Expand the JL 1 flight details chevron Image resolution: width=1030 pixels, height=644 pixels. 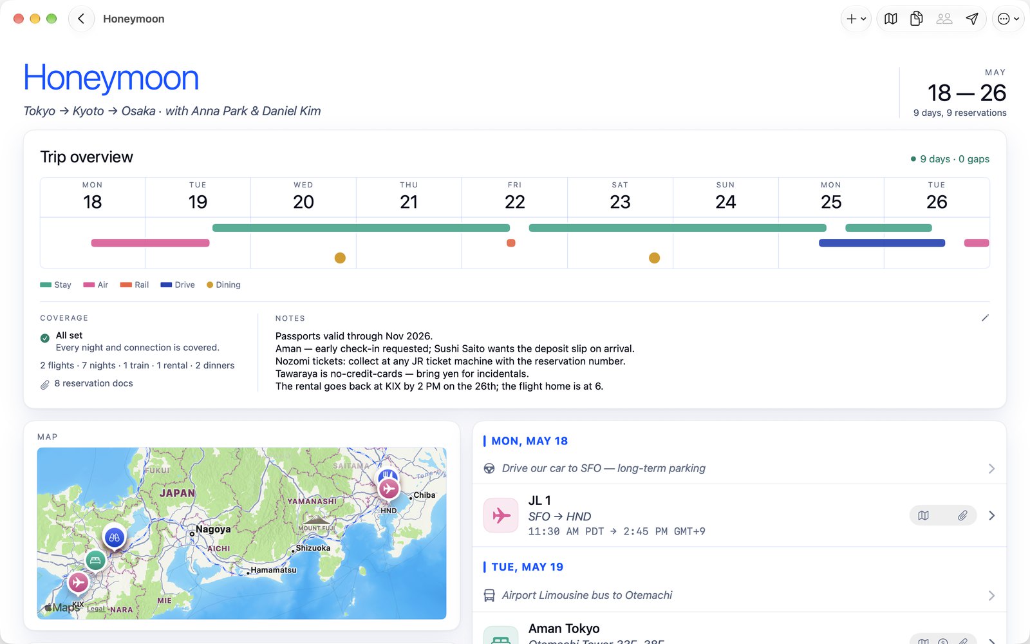pyautogui.click(x=991, y=515)
